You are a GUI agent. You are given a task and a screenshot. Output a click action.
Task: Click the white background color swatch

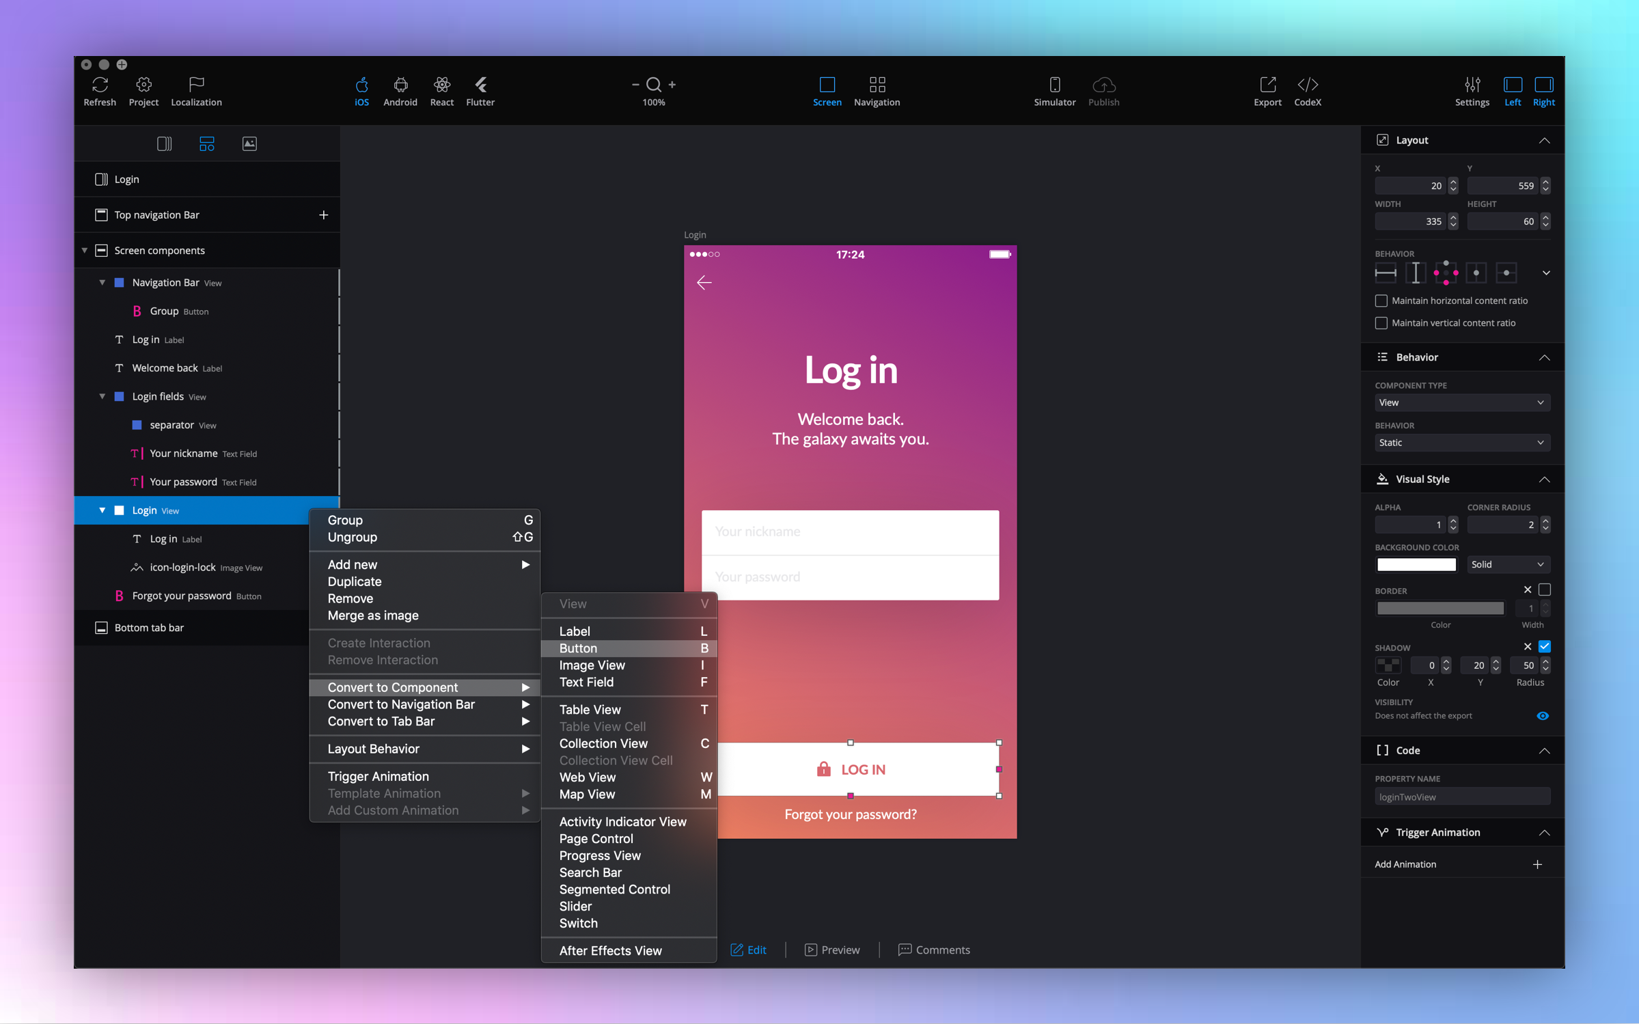[x=1416, y=564]
